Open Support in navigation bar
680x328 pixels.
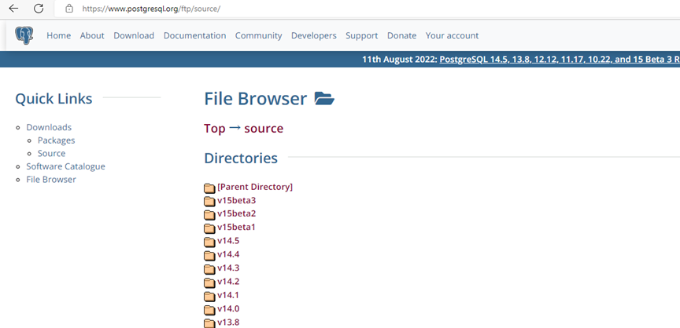[x=362, y=35]
